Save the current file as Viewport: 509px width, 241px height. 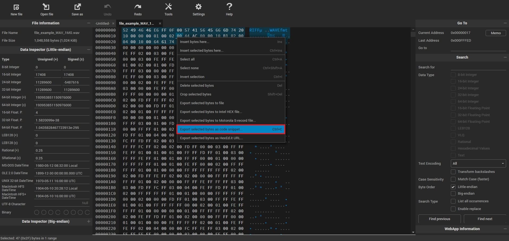[77, 9]
